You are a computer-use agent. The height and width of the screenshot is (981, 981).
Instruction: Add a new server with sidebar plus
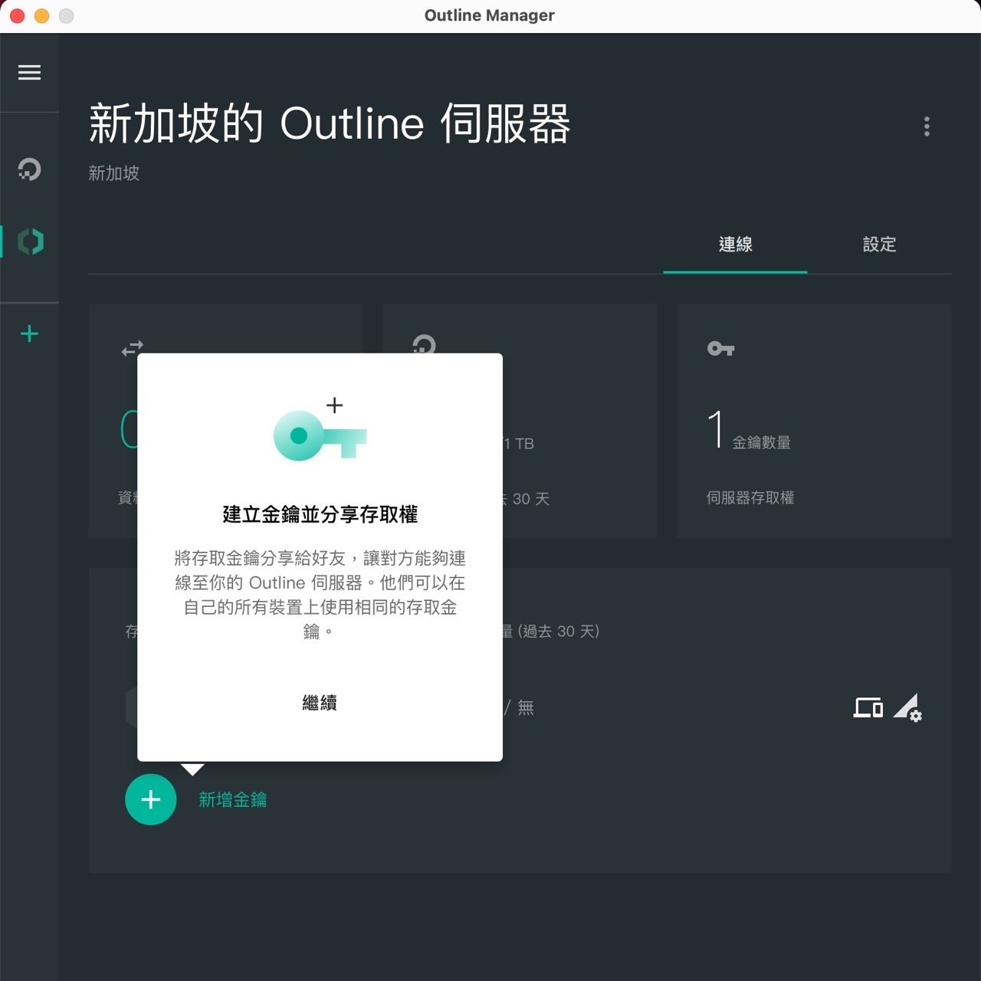pos(29,333)
